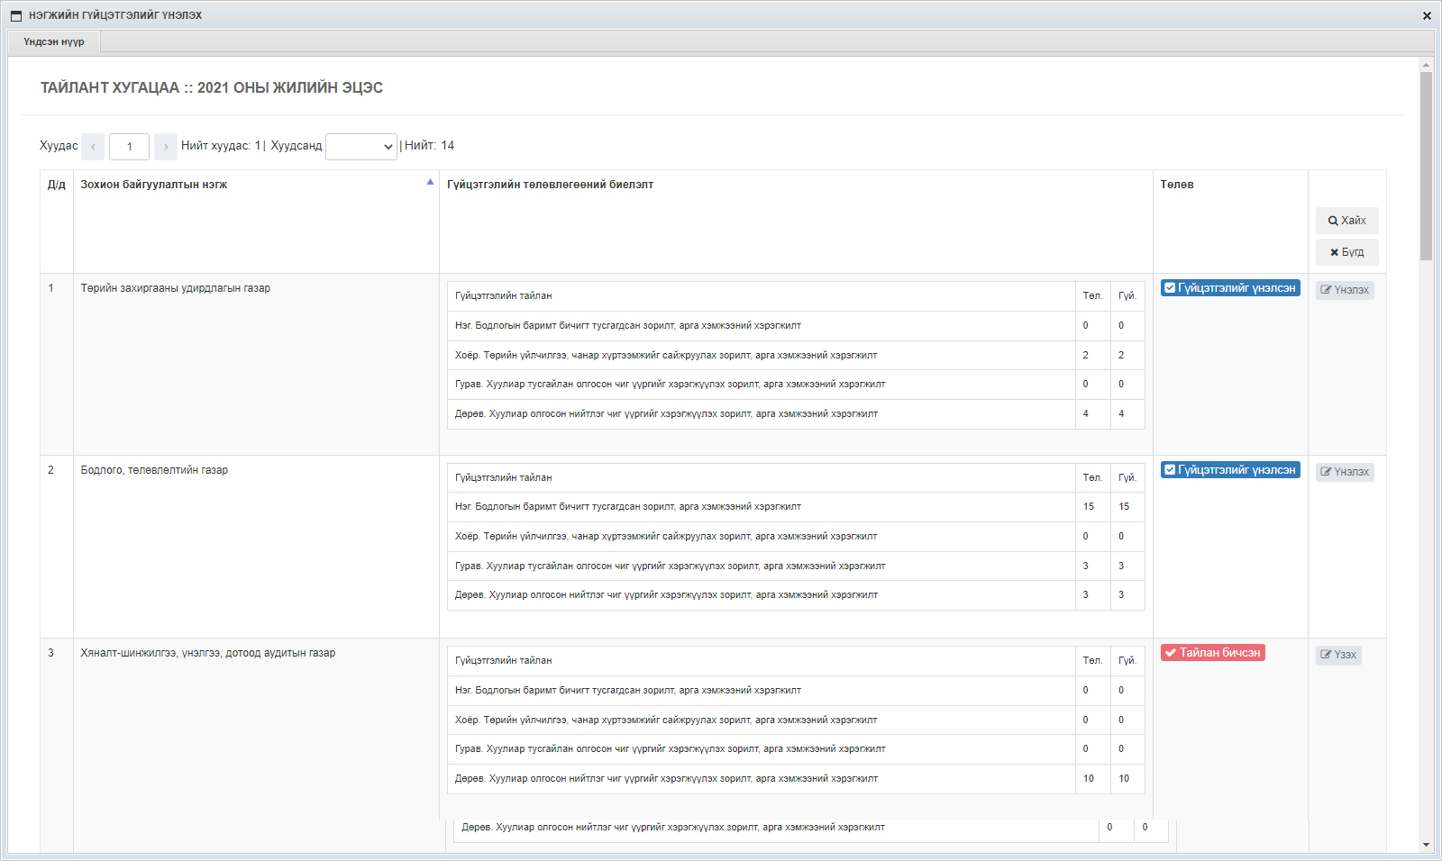The image size is (1442, 861).
Task: Open Үзэх view button for row 3
Action: click(1337, 655)
